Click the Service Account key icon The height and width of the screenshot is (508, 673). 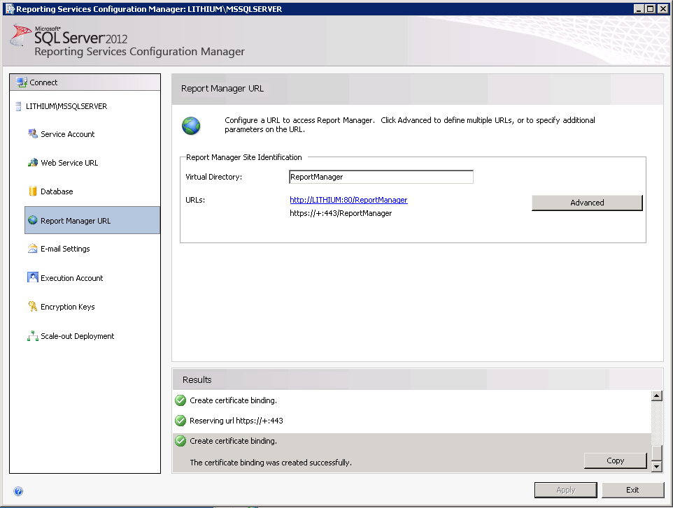coord(32,134)
